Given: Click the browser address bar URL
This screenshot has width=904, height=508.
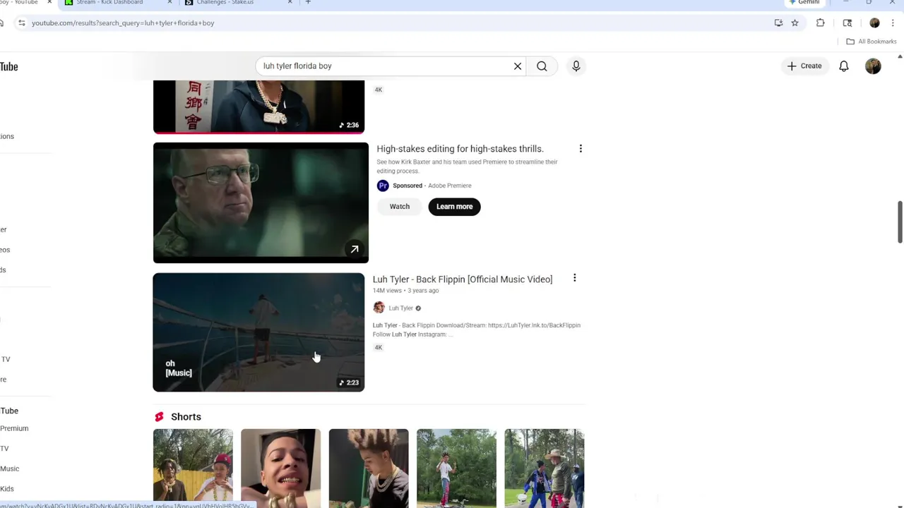Looking at the screenshot, I should coord(123,23).
